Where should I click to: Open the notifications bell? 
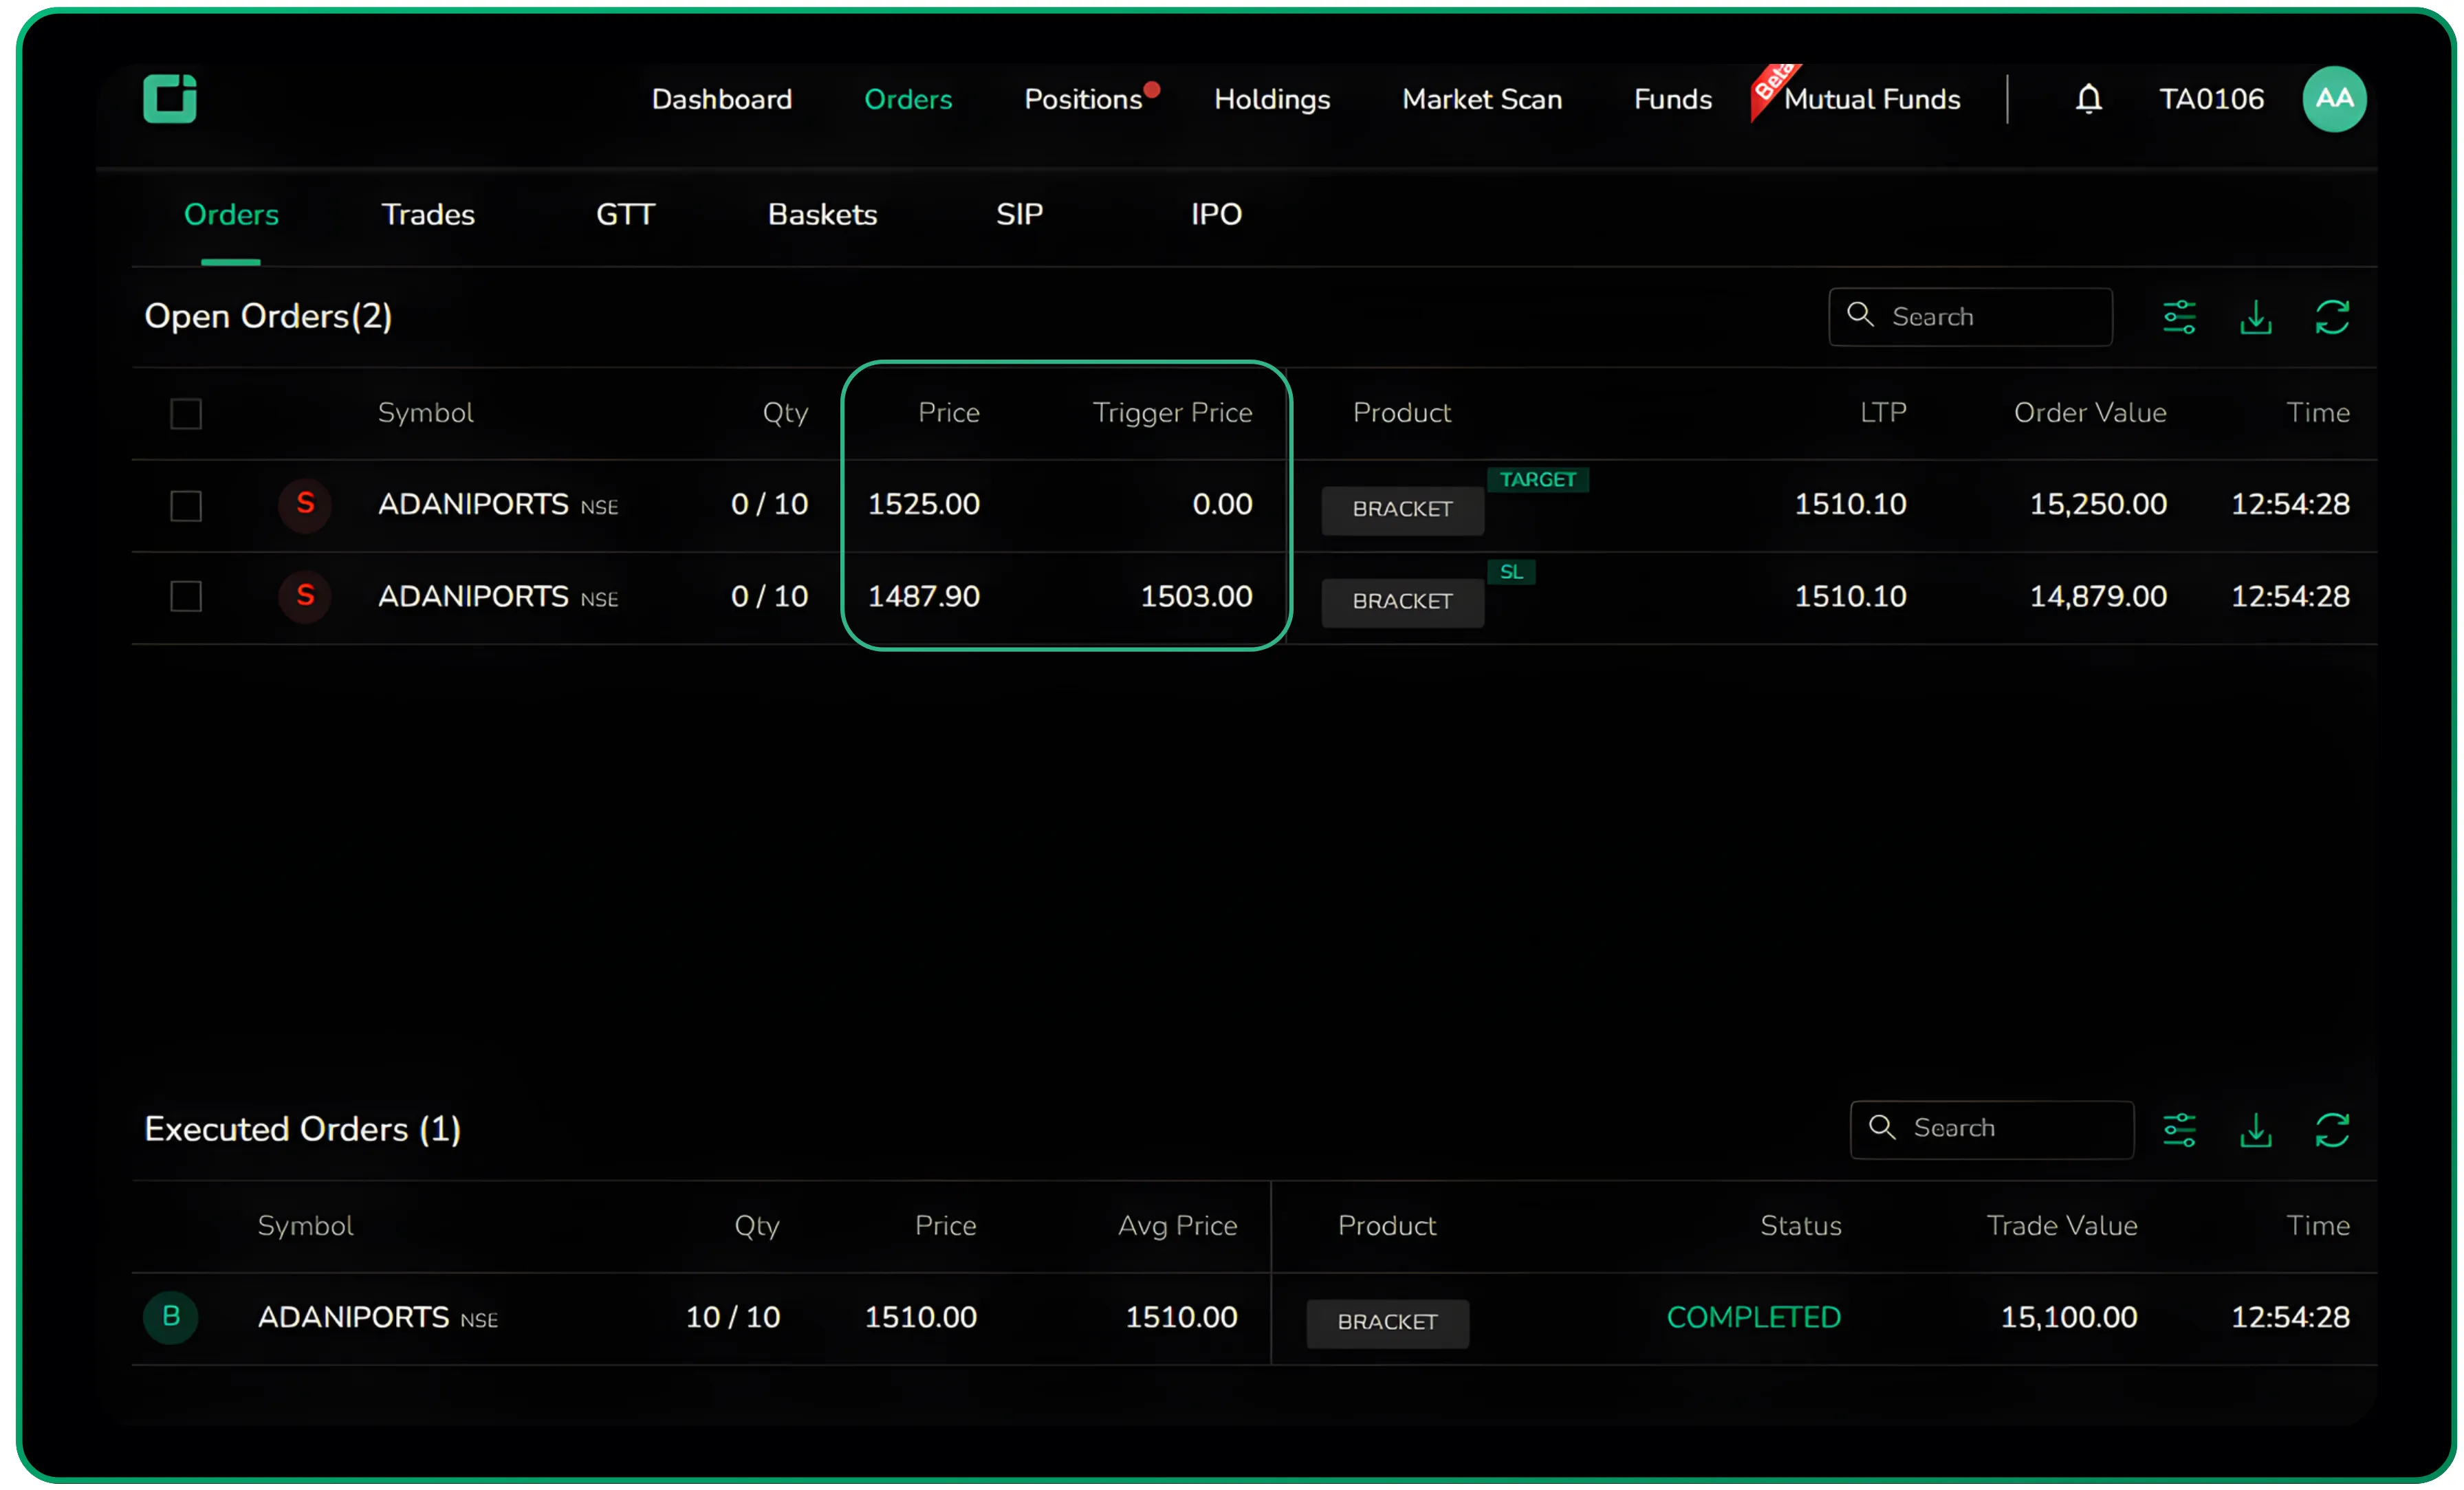pos(2089,98)
